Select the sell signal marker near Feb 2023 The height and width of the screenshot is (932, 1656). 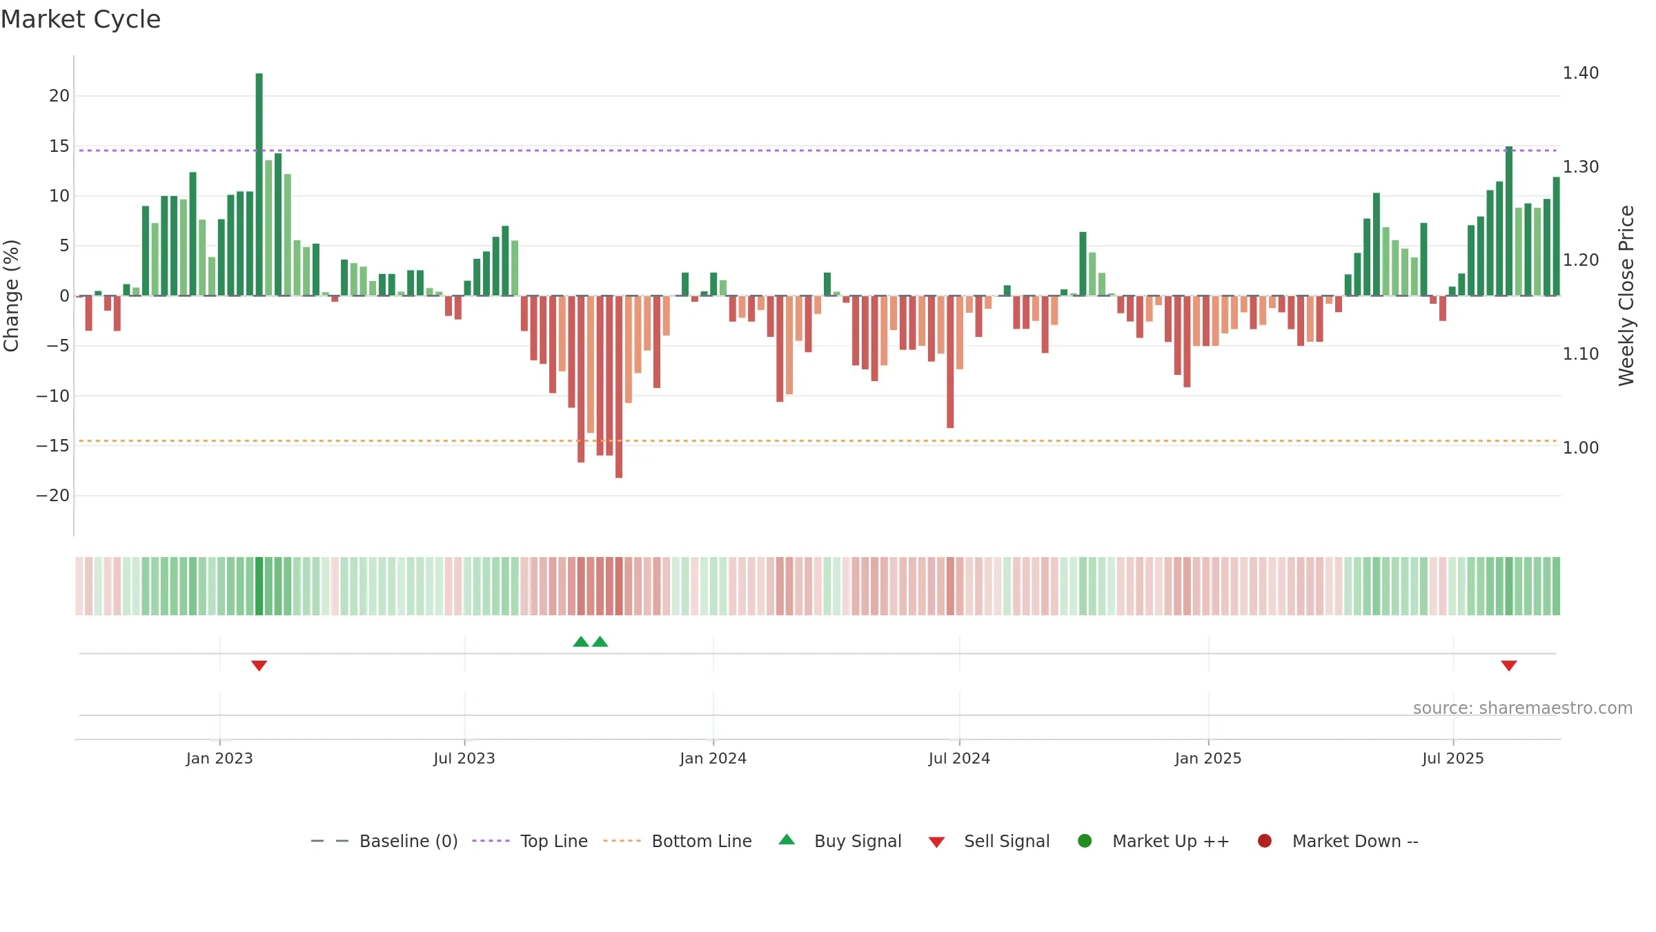259,666
